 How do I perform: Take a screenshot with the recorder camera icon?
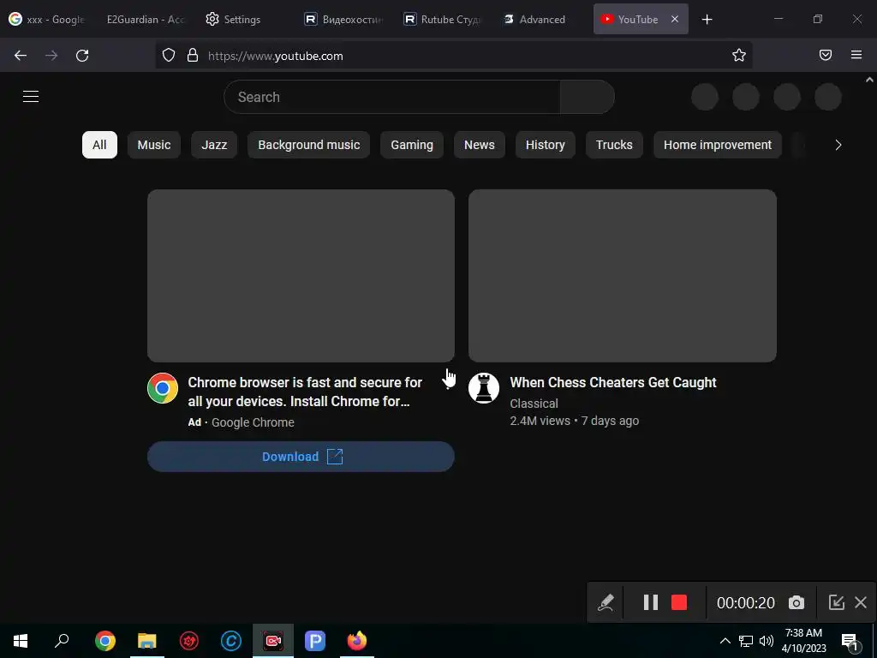click(x=796, y=602)
